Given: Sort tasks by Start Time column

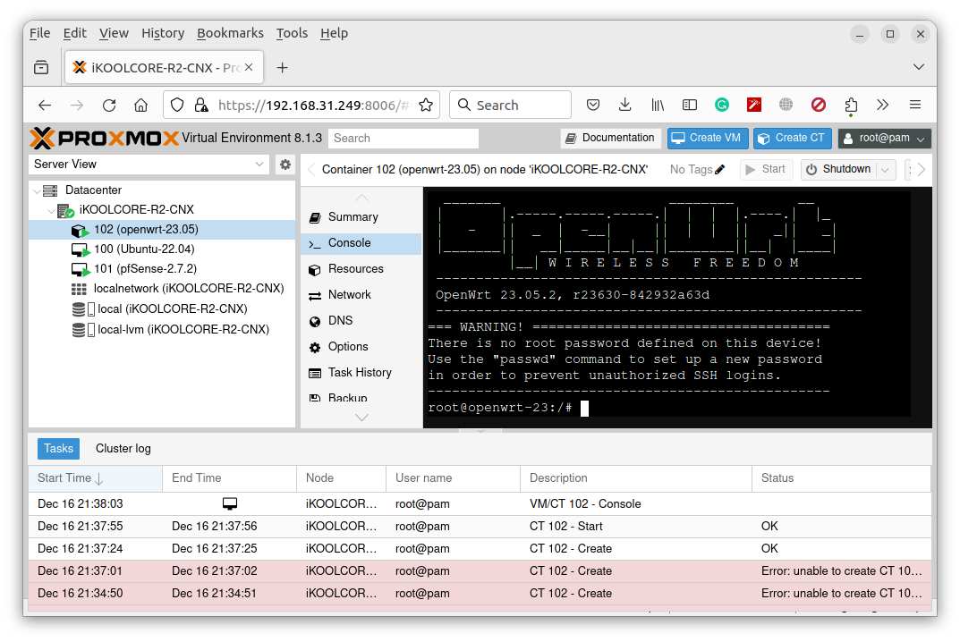Looking at the screenshot, I should [95, 478].
